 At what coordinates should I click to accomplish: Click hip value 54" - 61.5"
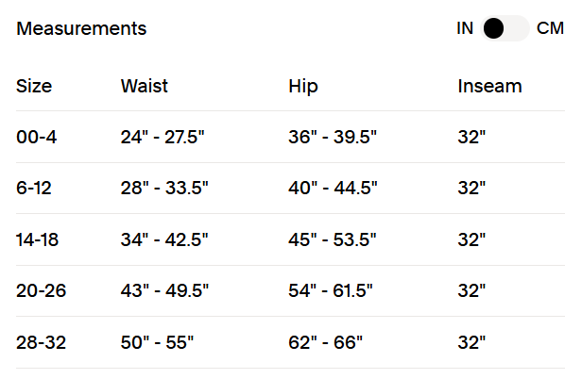click(x=331, y=290)
